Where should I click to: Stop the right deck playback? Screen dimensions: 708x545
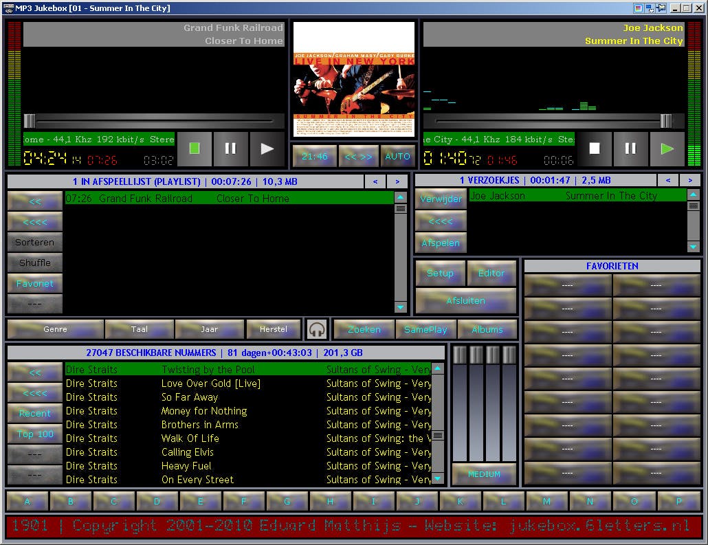(595, 148)
